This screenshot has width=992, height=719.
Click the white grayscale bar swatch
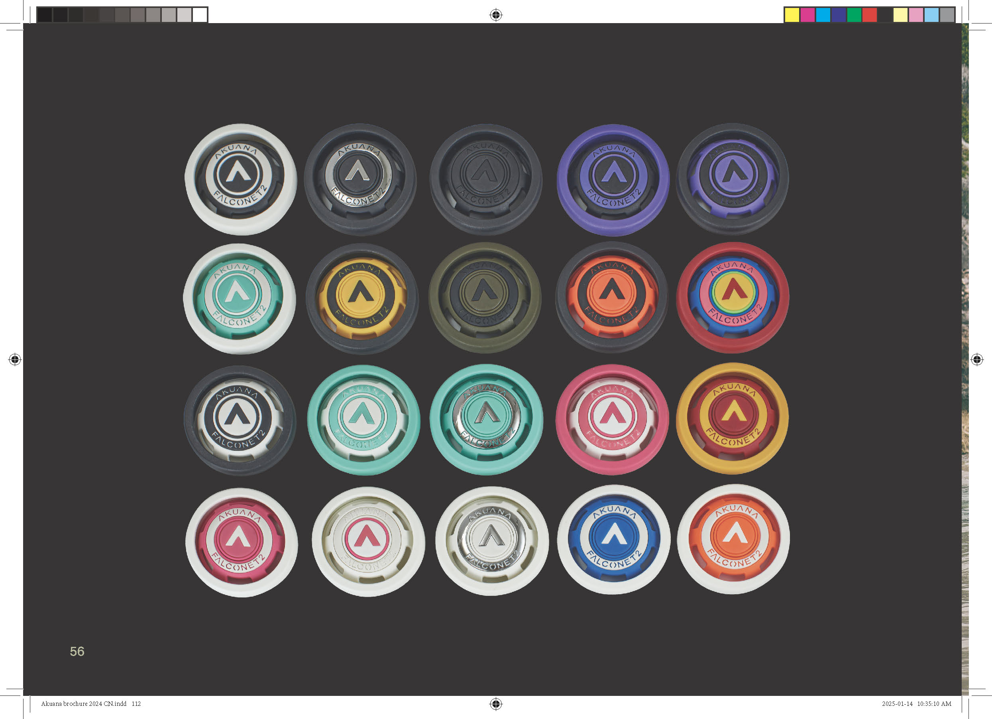coord(200,15)
